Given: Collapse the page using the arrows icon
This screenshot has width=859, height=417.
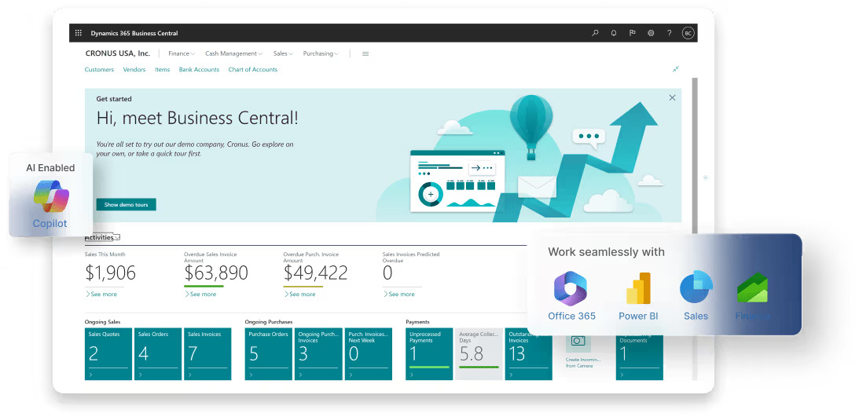Looking at the screenshot, I should (x=675, y=69).
